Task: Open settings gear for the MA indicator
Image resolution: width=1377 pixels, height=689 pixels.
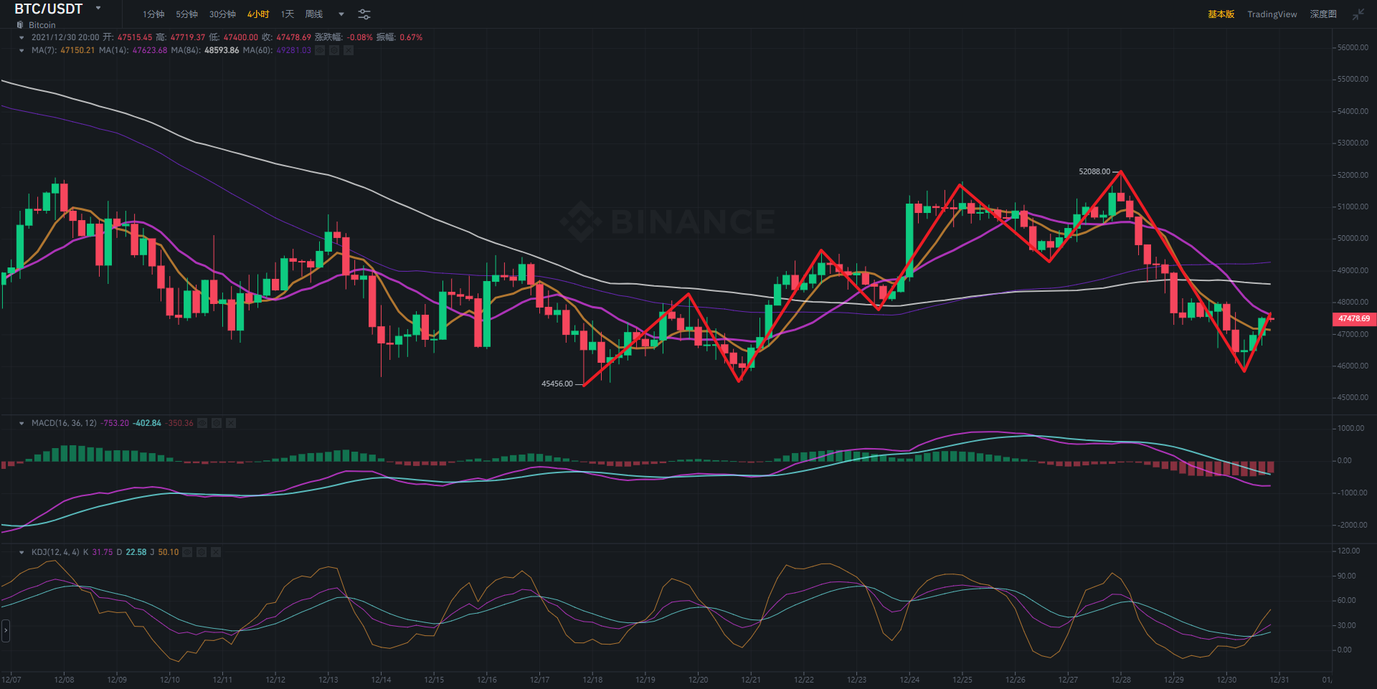Action: coord(334,50)
